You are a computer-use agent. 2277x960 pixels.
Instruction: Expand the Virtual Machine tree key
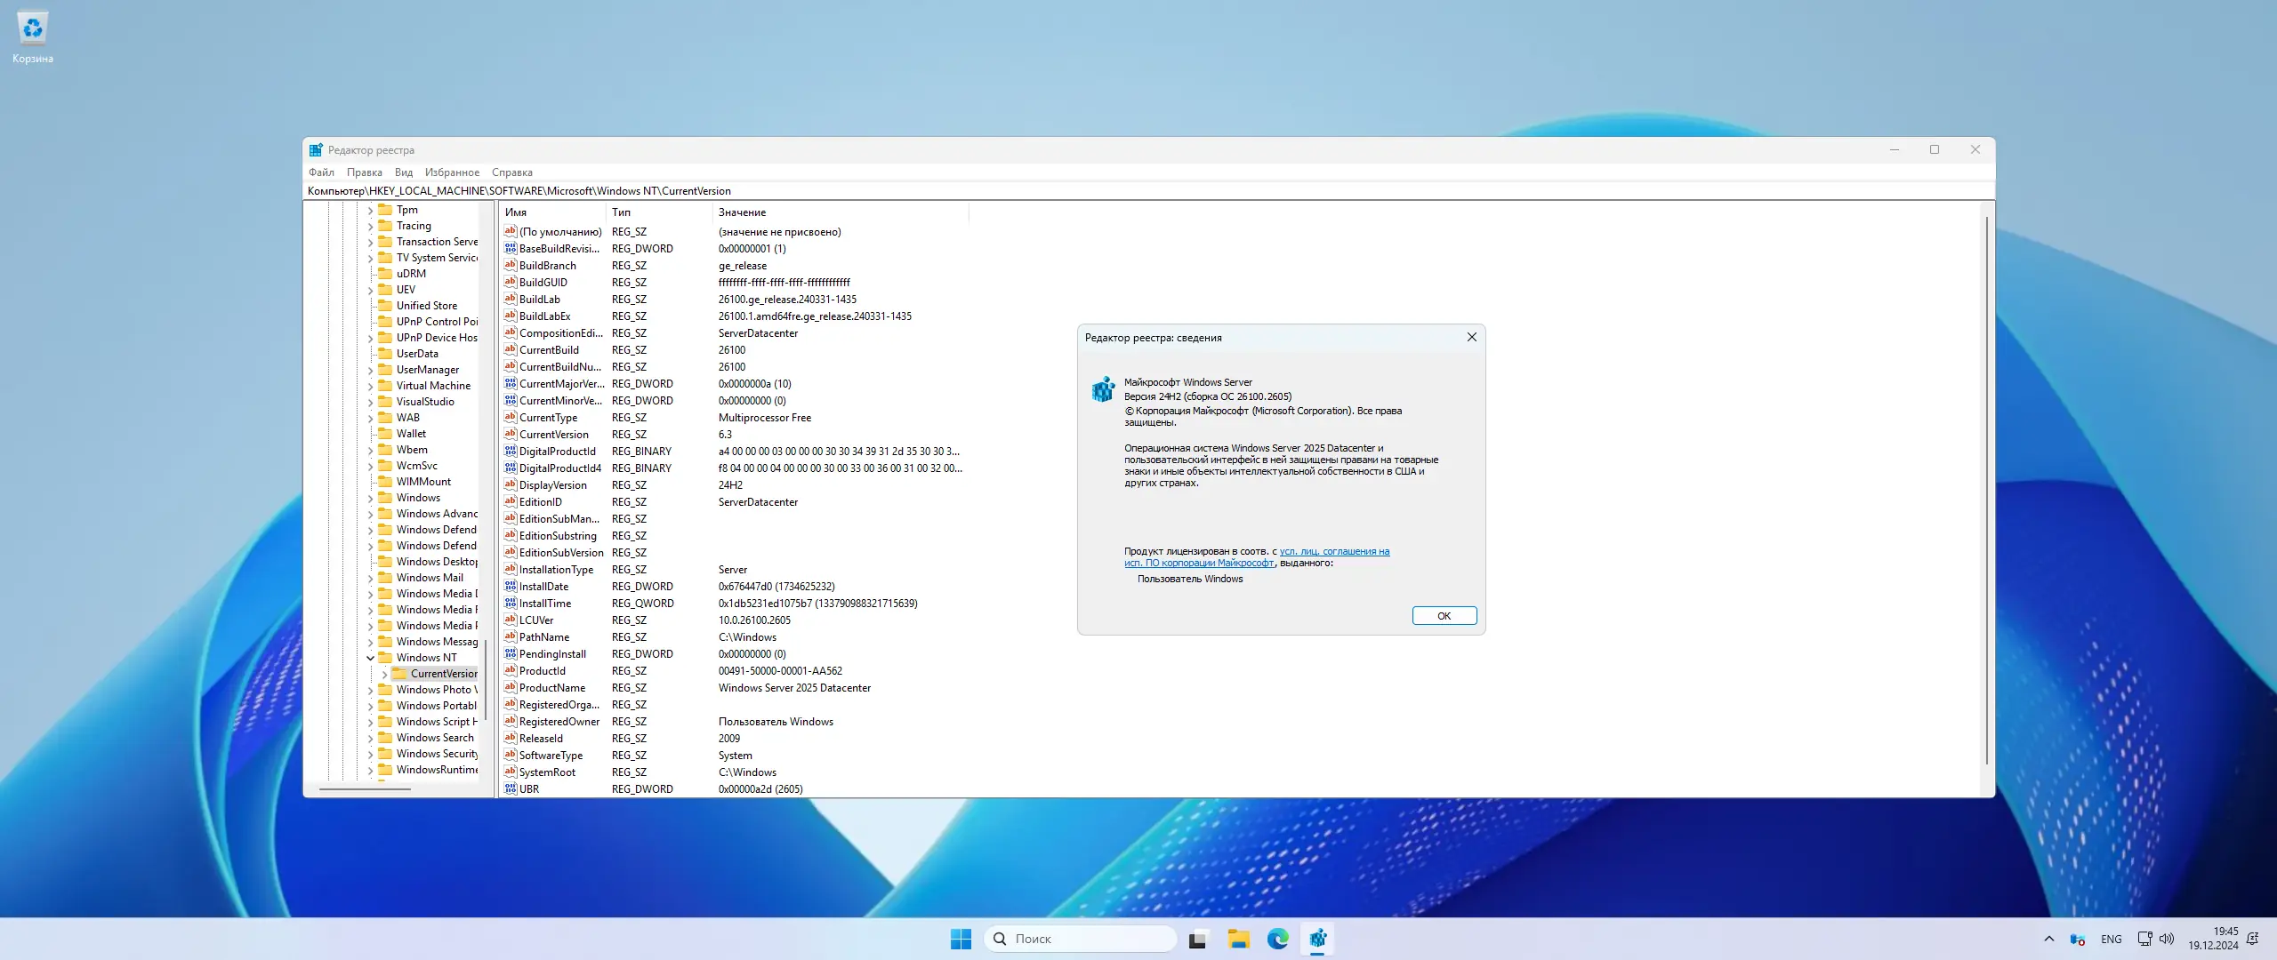coord(370,386)
